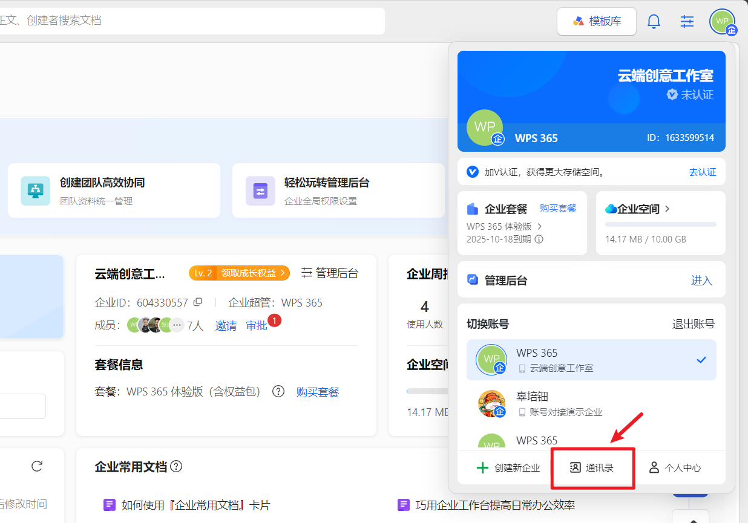
Task: Expand WPS 365 体验版 chevron
Action: click(539, 226)
